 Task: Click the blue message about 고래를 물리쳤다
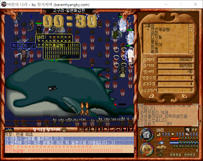coord(34,138)
